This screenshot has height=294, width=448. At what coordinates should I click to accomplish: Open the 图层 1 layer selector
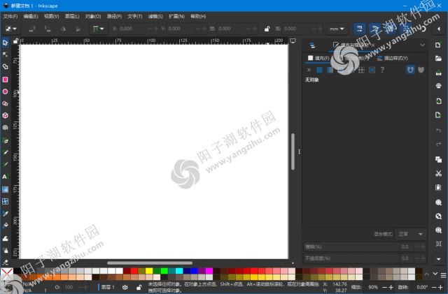[x=108, y=287]
